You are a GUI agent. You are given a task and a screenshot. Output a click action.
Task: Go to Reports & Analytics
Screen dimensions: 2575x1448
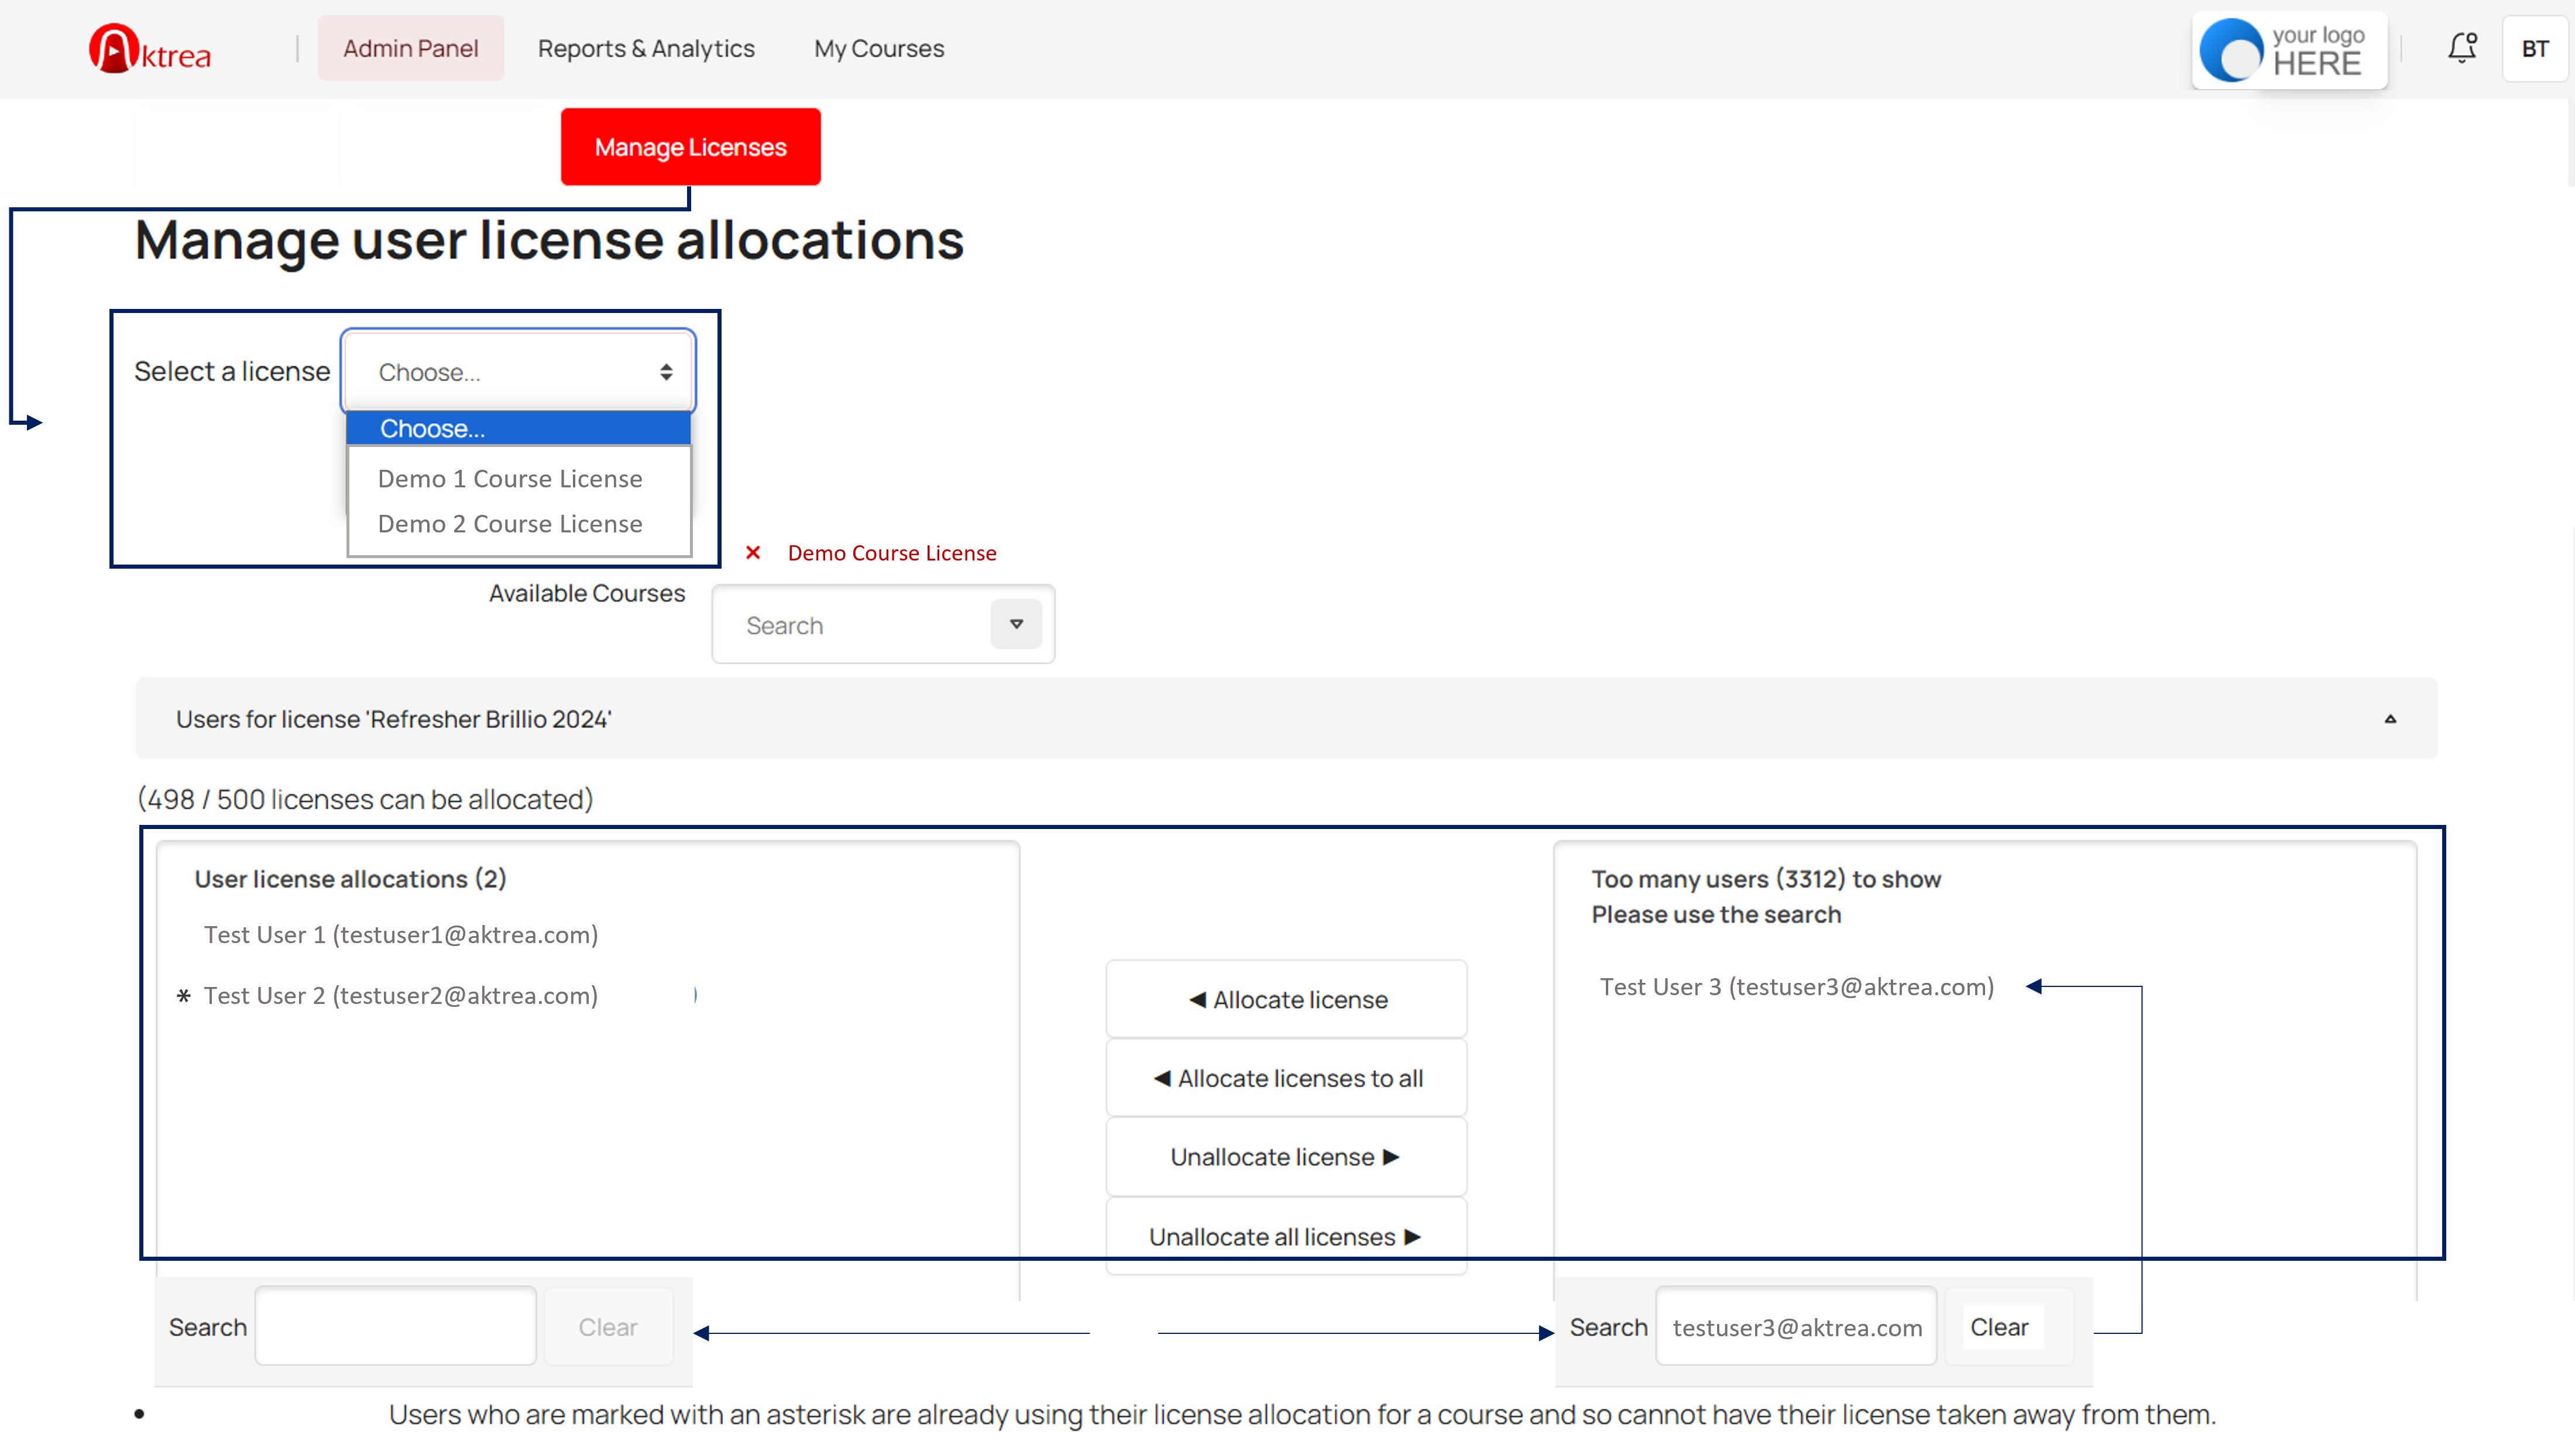pos(646,49)
